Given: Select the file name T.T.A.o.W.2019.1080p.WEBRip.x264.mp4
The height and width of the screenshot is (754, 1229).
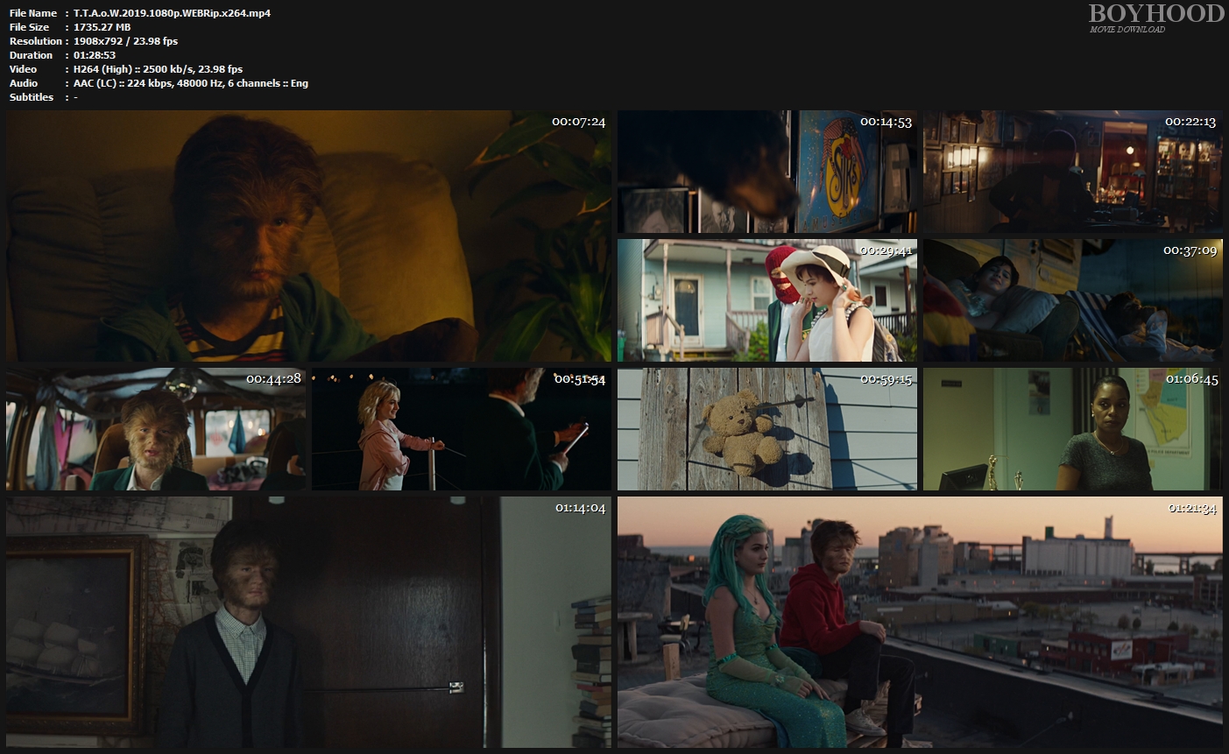Looking at the screenshot, I should (172, 13).
